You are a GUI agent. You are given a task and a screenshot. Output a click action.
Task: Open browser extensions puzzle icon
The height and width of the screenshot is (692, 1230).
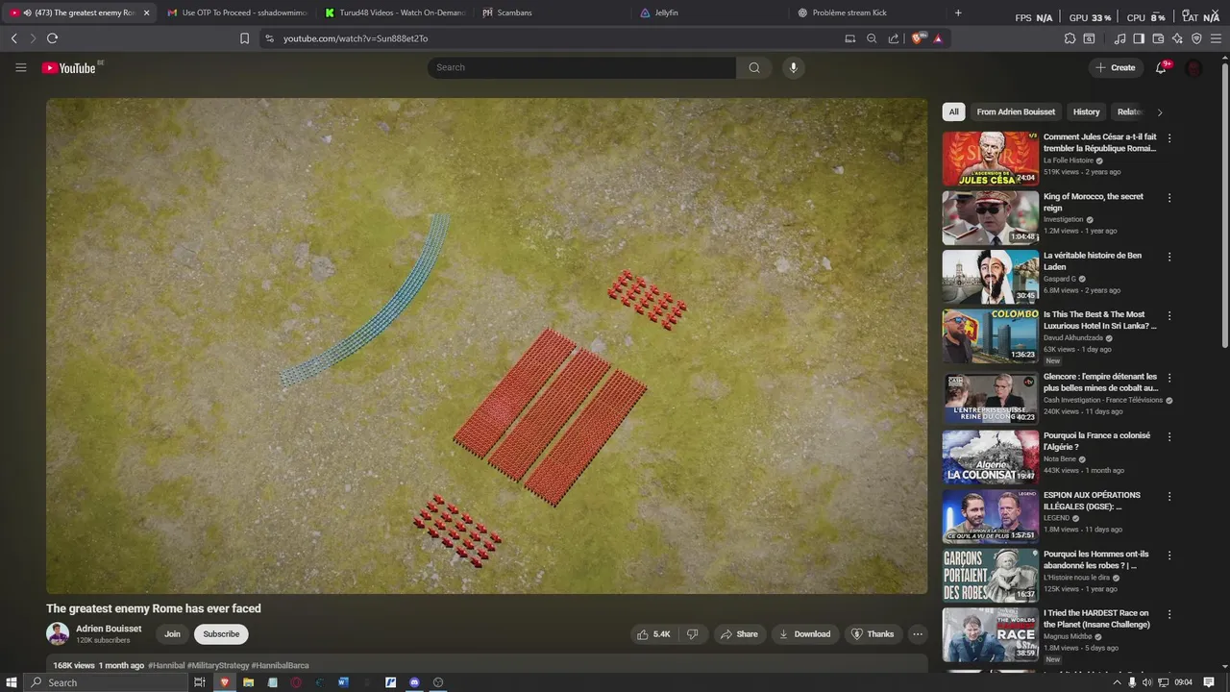click(1070, 38)
